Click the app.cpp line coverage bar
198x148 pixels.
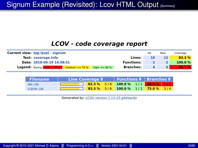72,84
